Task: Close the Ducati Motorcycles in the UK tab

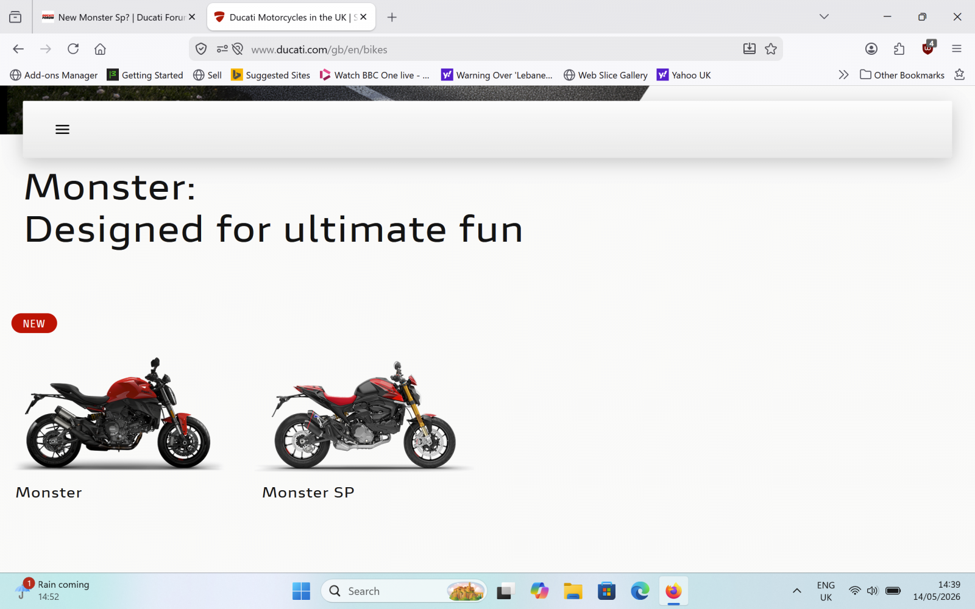Action: pyautogui.click(x=363, y=17)
